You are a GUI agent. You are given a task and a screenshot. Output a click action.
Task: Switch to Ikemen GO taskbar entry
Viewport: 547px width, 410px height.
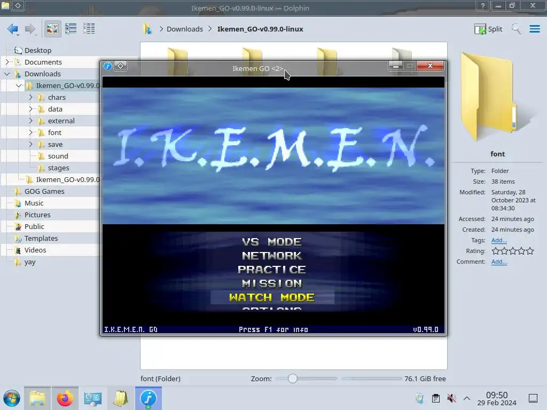[x=149, y=398]
